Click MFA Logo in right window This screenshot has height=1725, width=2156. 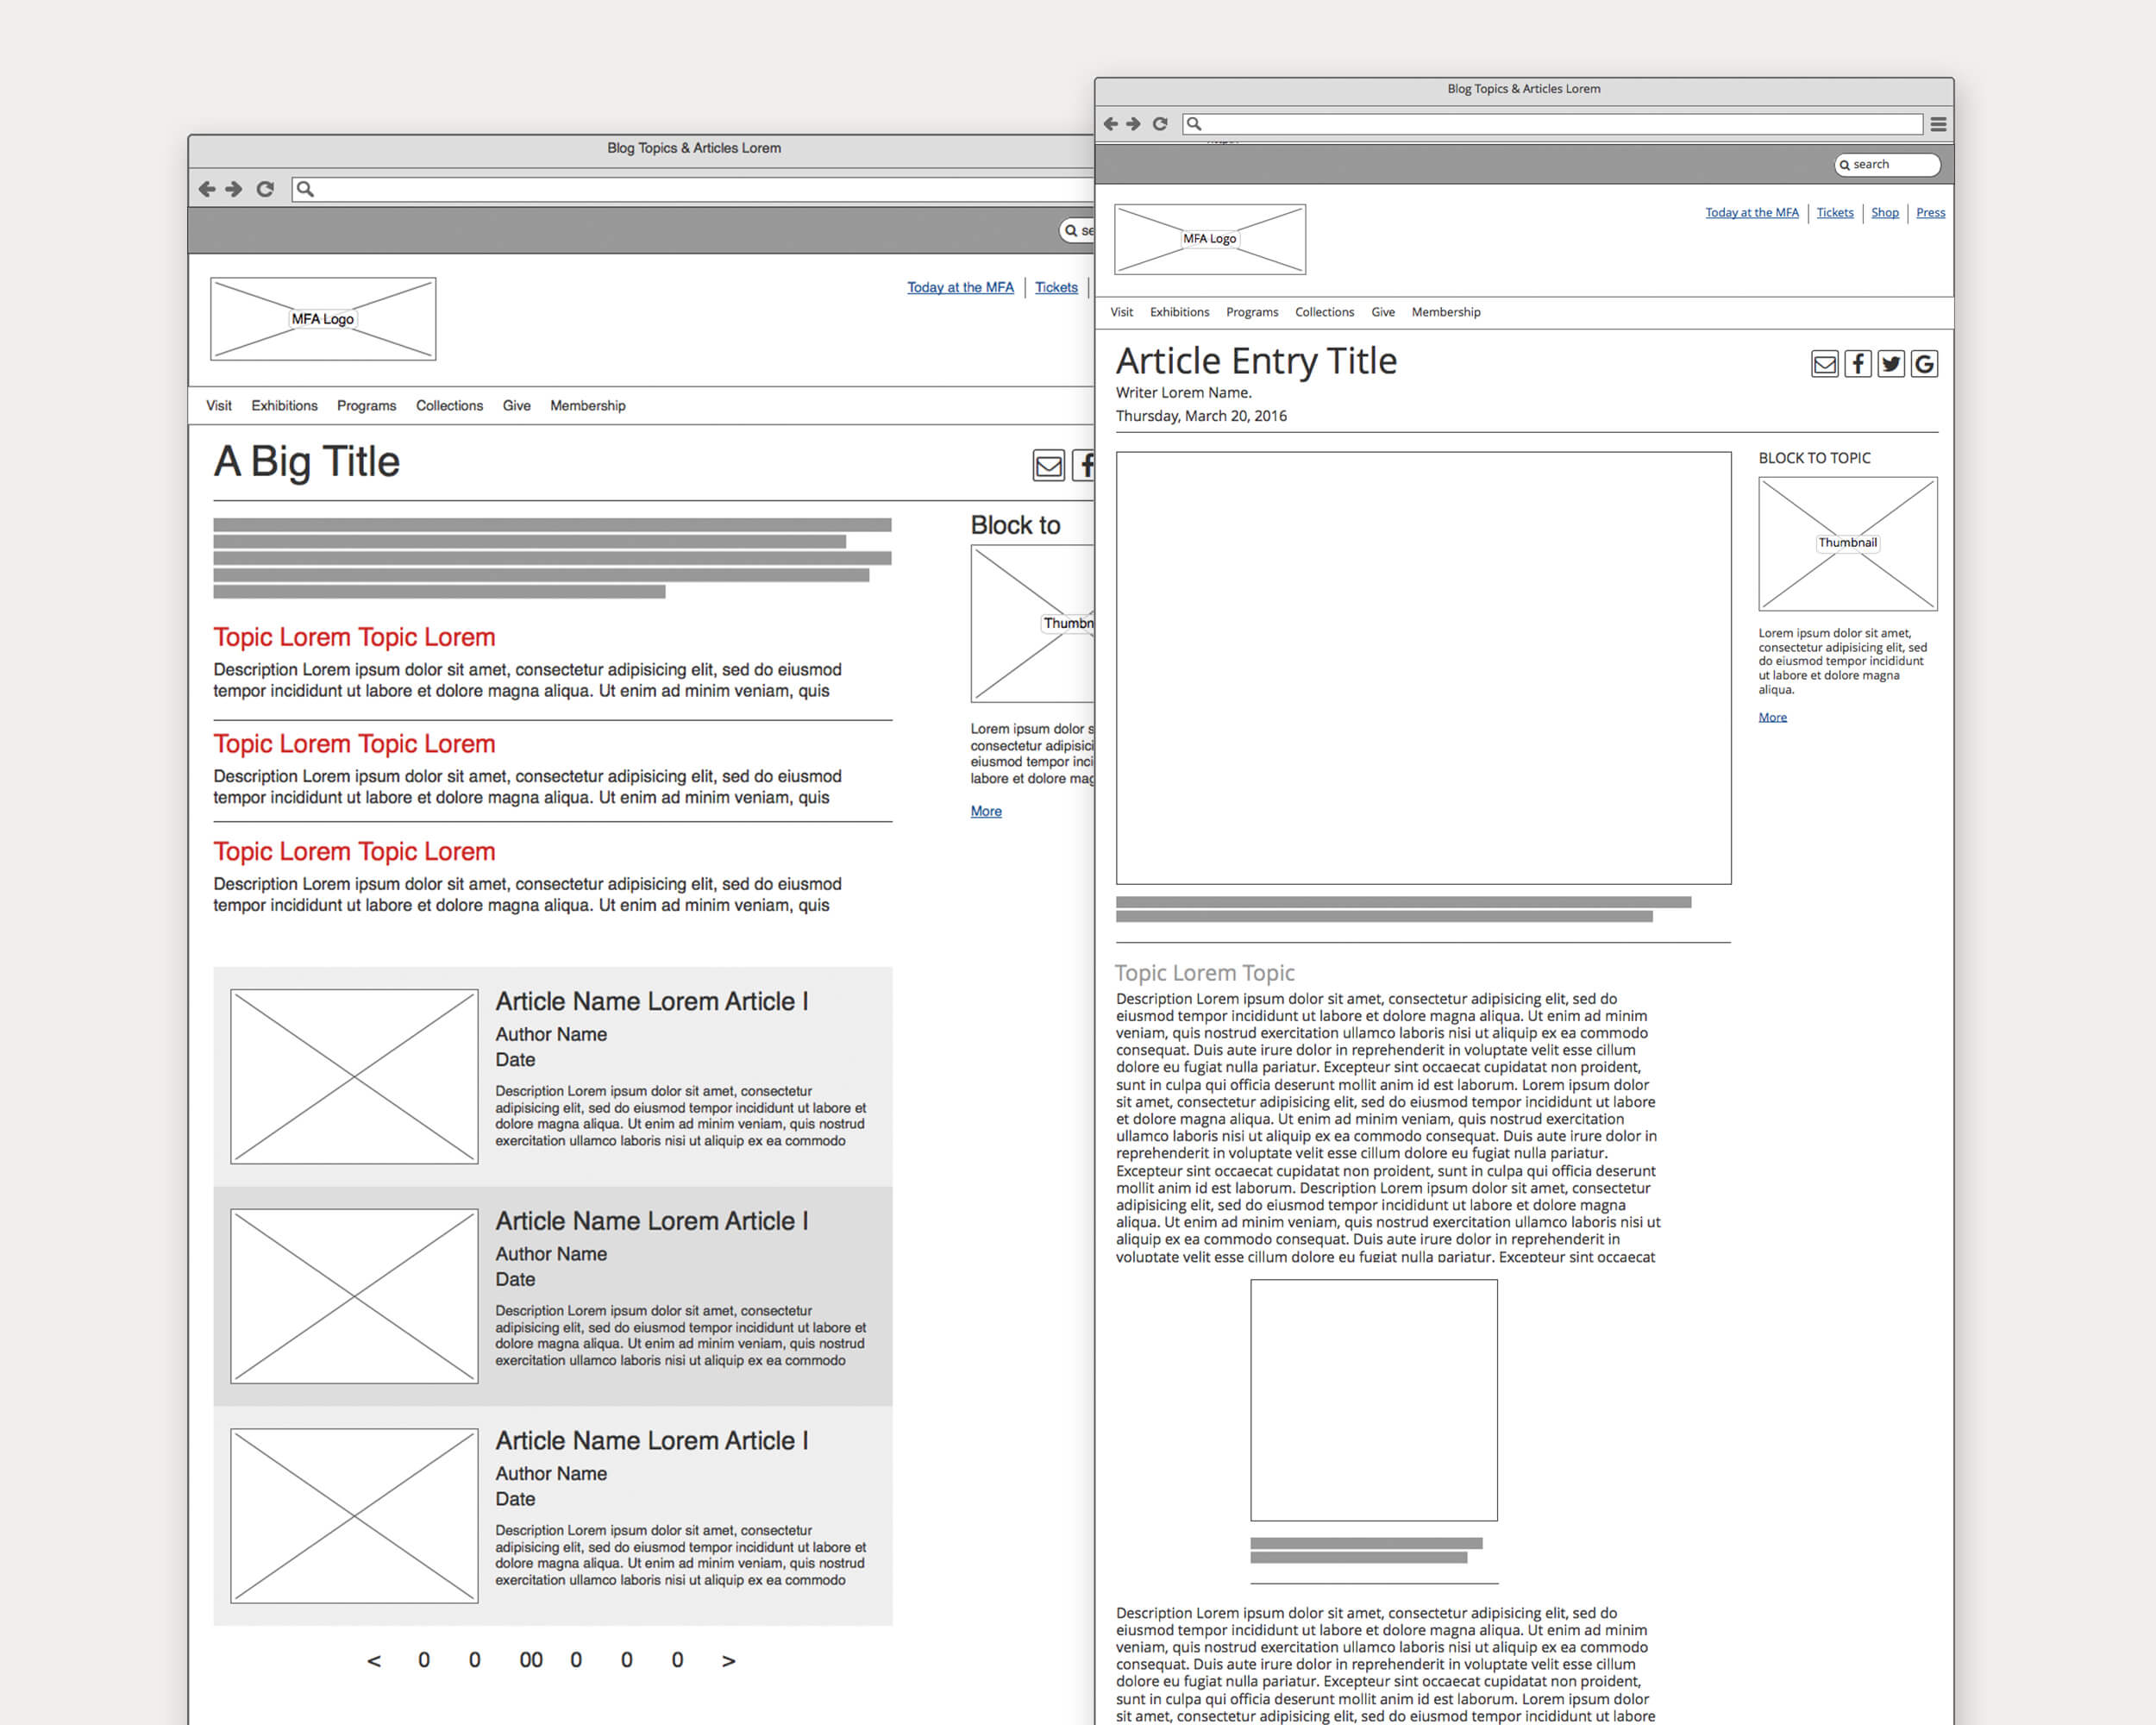[1210, 239]
